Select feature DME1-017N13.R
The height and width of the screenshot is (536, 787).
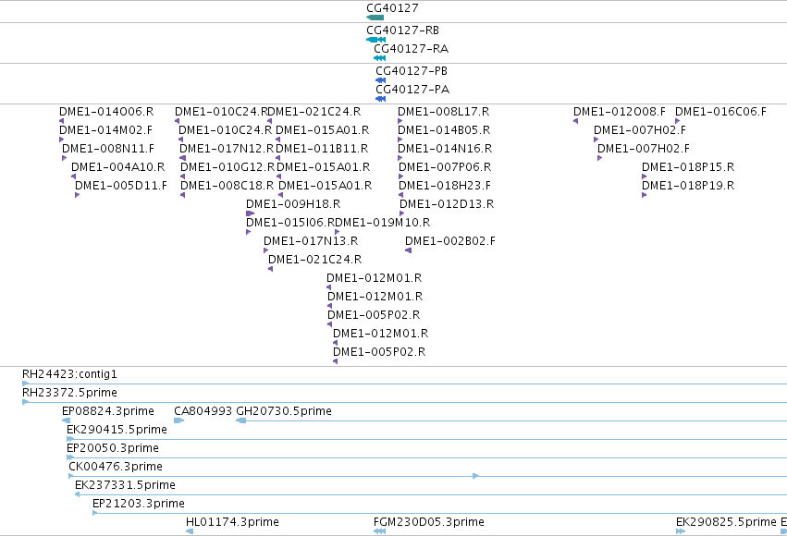311,240
